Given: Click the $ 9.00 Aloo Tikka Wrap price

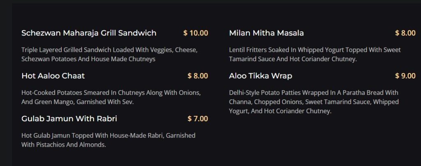Looking at the screenshot, I should click(x=405, y=76).
